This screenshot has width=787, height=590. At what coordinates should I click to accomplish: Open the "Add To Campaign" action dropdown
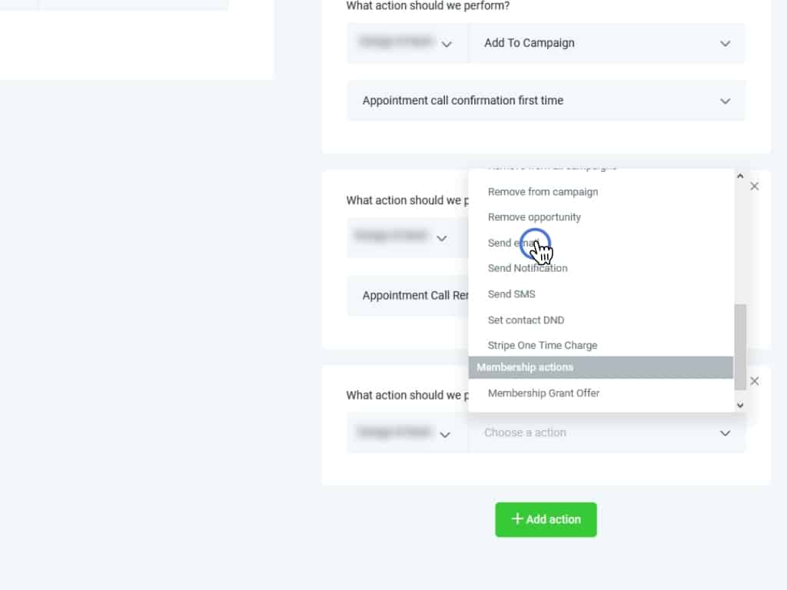pyautogui.click(x=606, y=43)
